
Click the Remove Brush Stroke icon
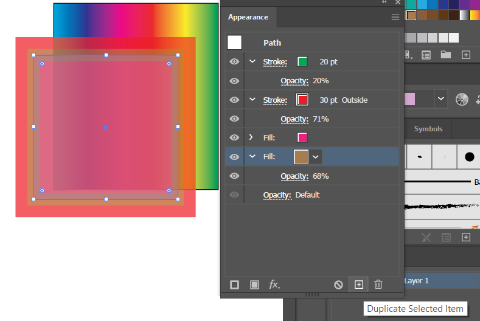(426, 237)
